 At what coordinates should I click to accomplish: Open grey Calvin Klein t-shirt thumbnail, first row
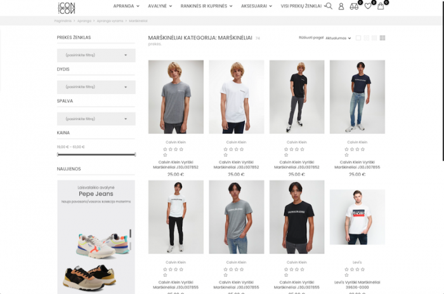pos(176,97)
